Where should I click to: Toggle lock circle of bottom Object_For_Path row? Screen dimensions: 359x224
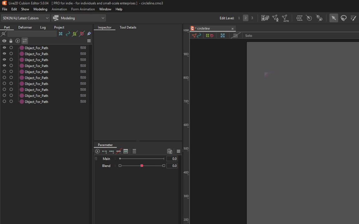[x=11, y=101]
